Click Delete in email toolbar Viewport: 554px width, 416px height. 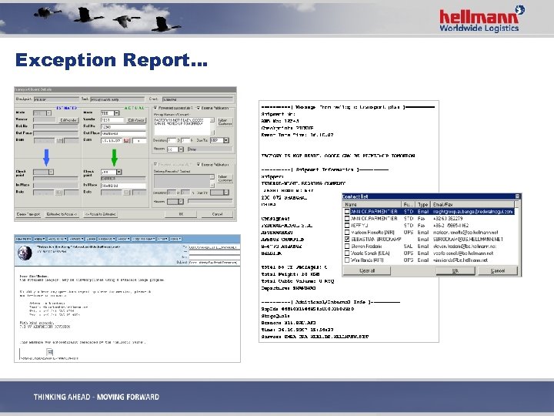[x=91, y=239]
